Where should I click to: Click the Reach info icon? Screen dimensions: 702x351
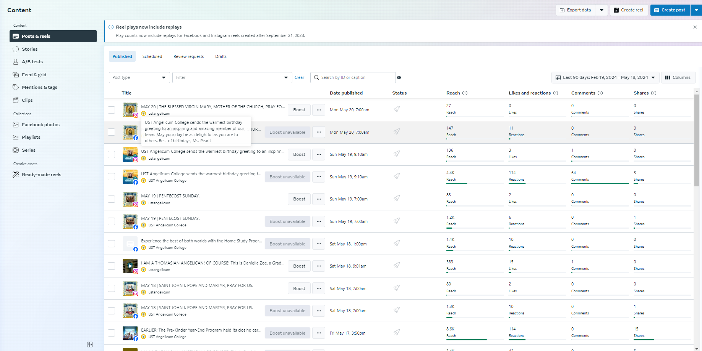point(465,93)
